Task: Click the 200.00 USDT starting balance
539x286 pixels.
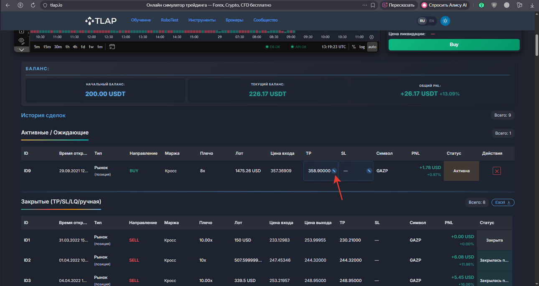Action: click(x=105, y=94)
